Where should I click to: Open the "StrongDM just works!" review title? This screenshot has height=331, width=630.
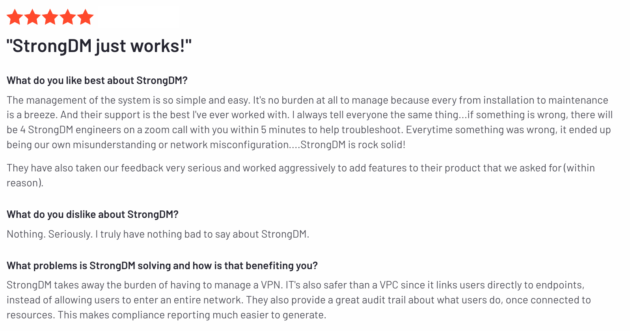(x=99, y=46)
